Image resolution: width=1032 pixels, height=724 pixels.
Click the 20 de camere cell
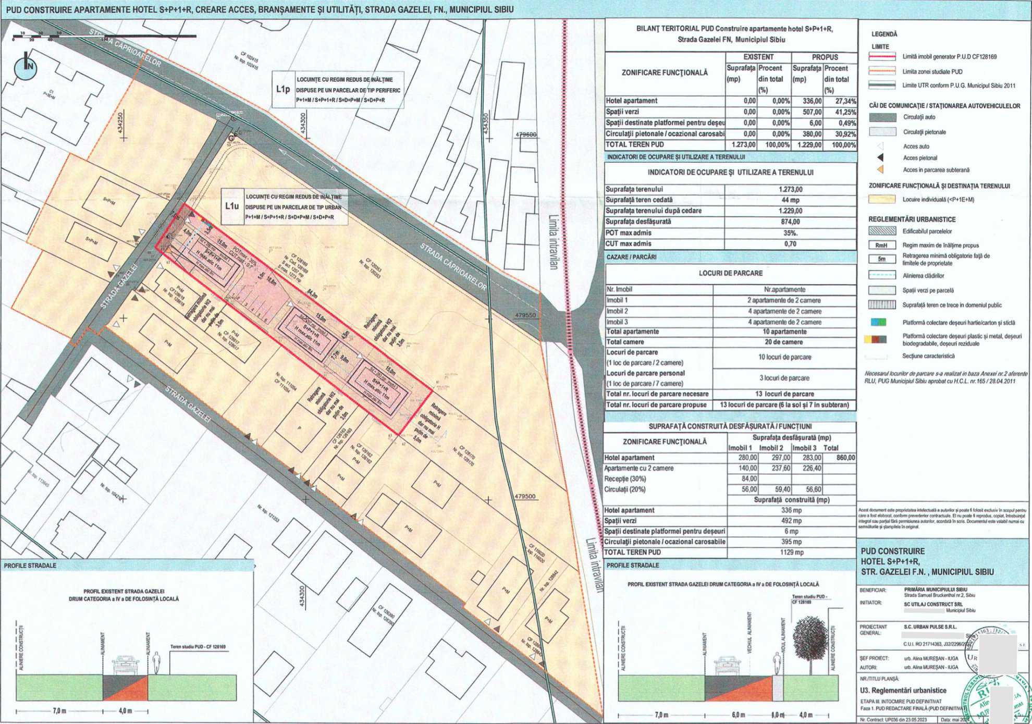pyautogui.click(x=784, y=342)
